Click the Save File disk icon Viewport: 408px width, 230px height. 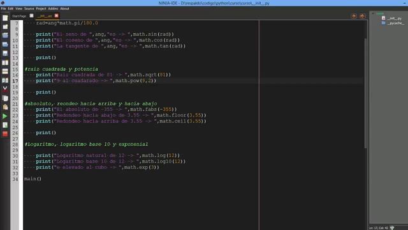pos(5,54)
